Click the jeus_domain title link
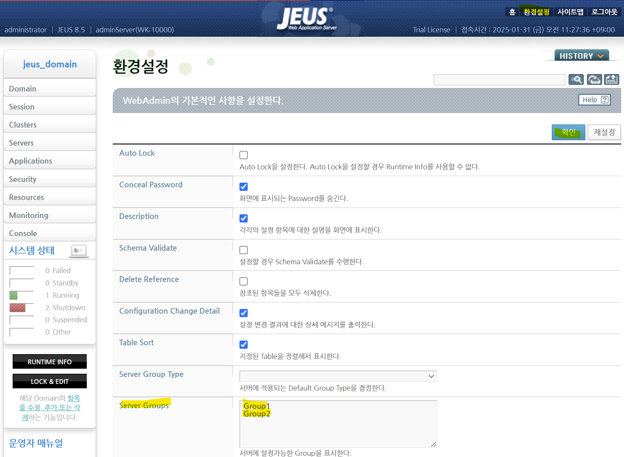 [50, 64]
